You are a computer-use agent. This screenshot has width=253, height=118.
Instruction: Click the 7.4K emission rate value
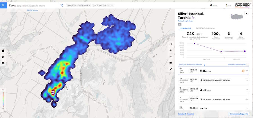coord(190,34)
